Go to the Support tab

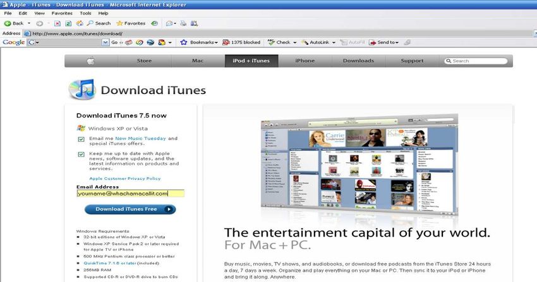(x=412, y=61)
